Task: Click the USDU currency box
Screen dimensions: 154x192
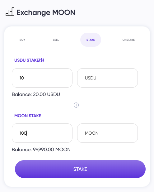Action: (x=107, y=78)
